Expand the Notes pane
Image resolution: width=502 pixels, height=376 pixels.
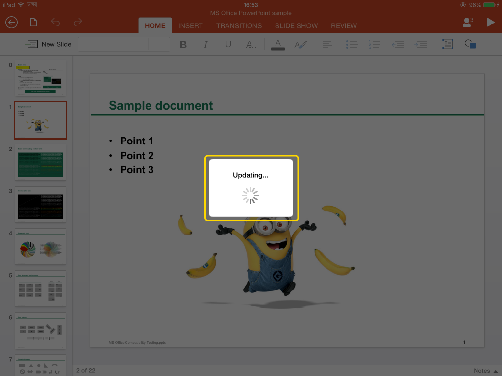coord(485,371)
